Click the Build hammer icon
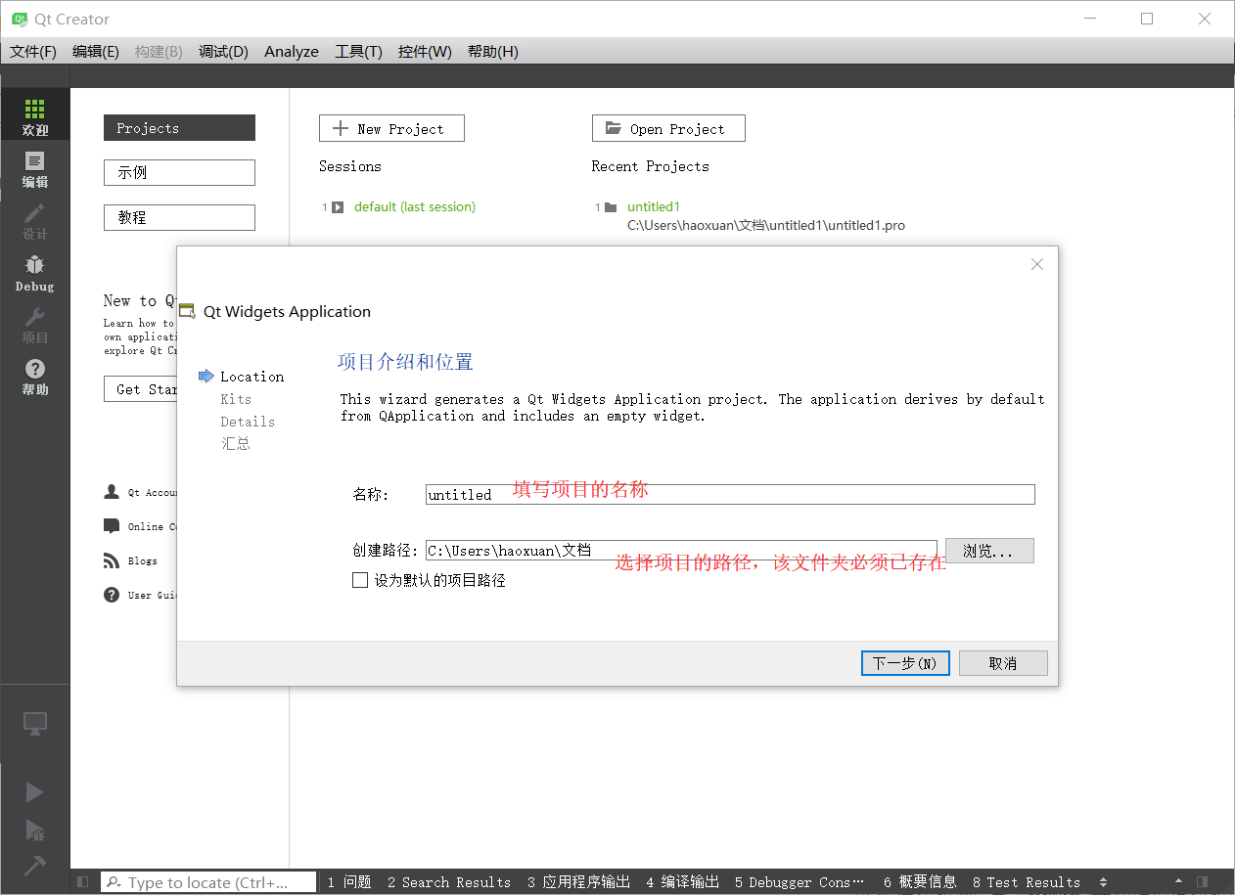 [x=34, y=866]
